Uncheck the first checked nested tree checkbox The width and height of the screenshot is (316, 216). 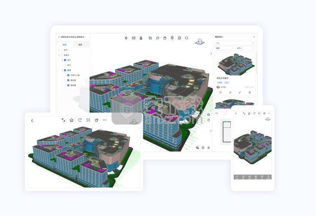[x=65, y=60]
